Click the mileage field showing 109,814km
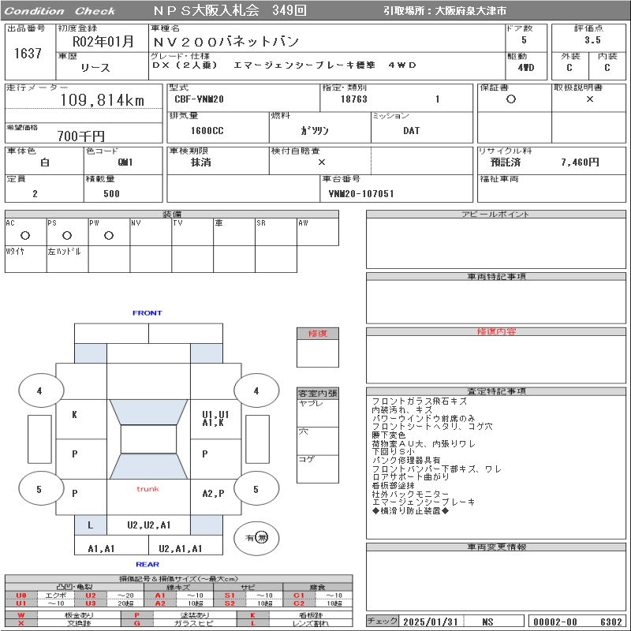 click(x=103, y=100)
